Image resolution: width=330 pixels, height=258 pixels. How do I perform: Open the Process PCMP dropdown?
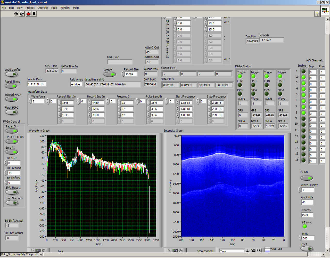tap(307, 215)
